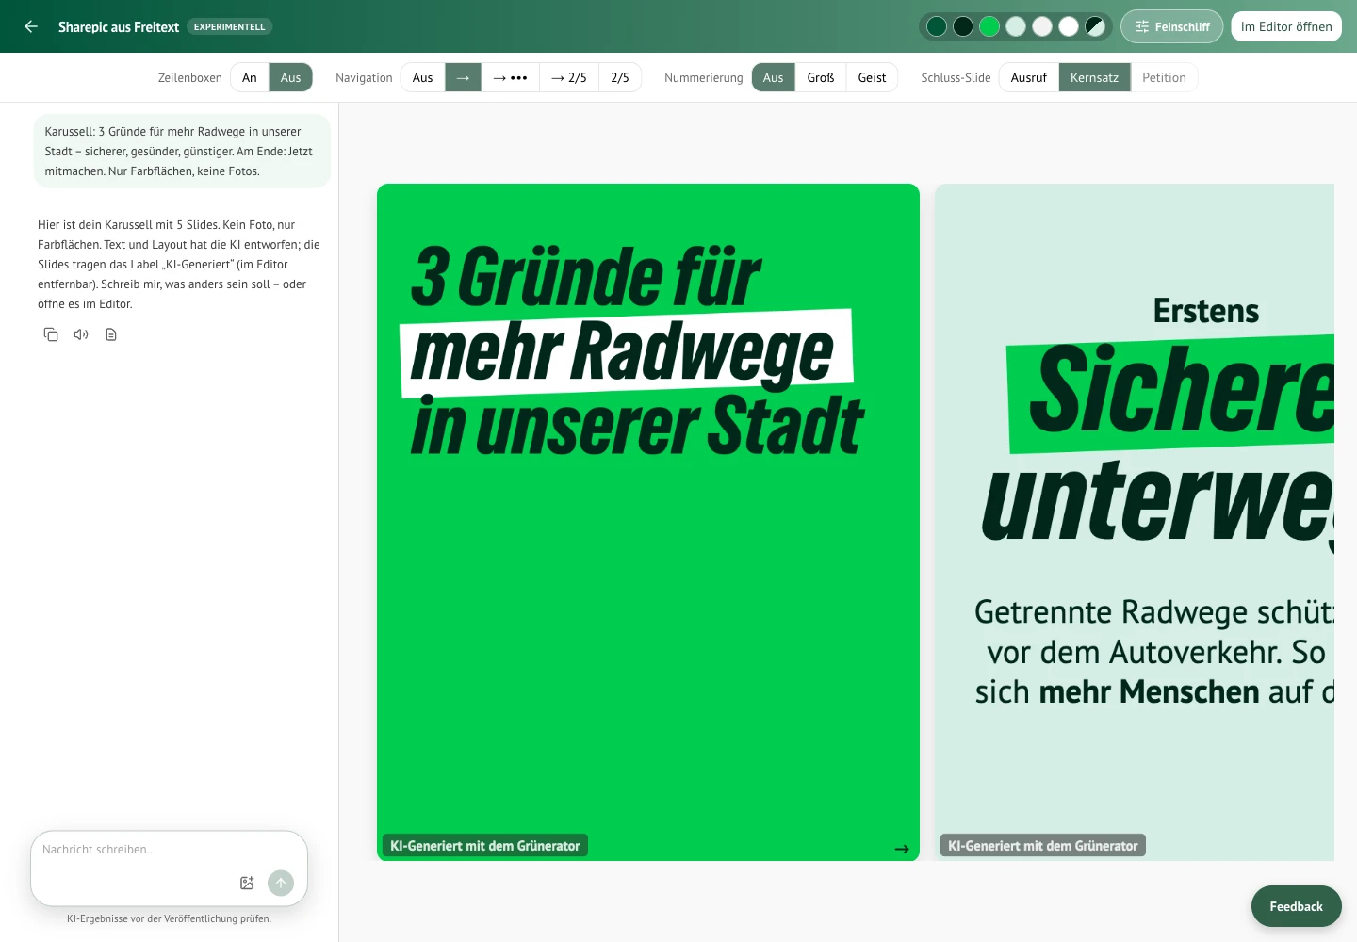Screen dimensions: 1357x942
Task: Click the first slide's KI-Generiert label
Action: click(x=485, y=846)
